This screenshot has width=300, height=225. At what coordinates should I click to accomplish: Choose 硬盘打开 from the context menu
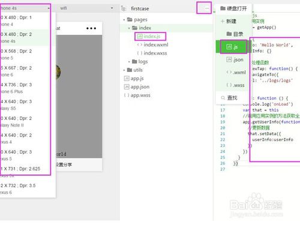(233, 8)
